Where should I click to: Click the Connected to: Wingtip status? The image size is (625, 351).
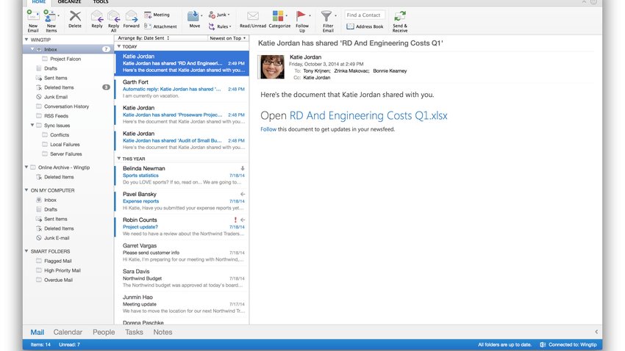point(568,344)
